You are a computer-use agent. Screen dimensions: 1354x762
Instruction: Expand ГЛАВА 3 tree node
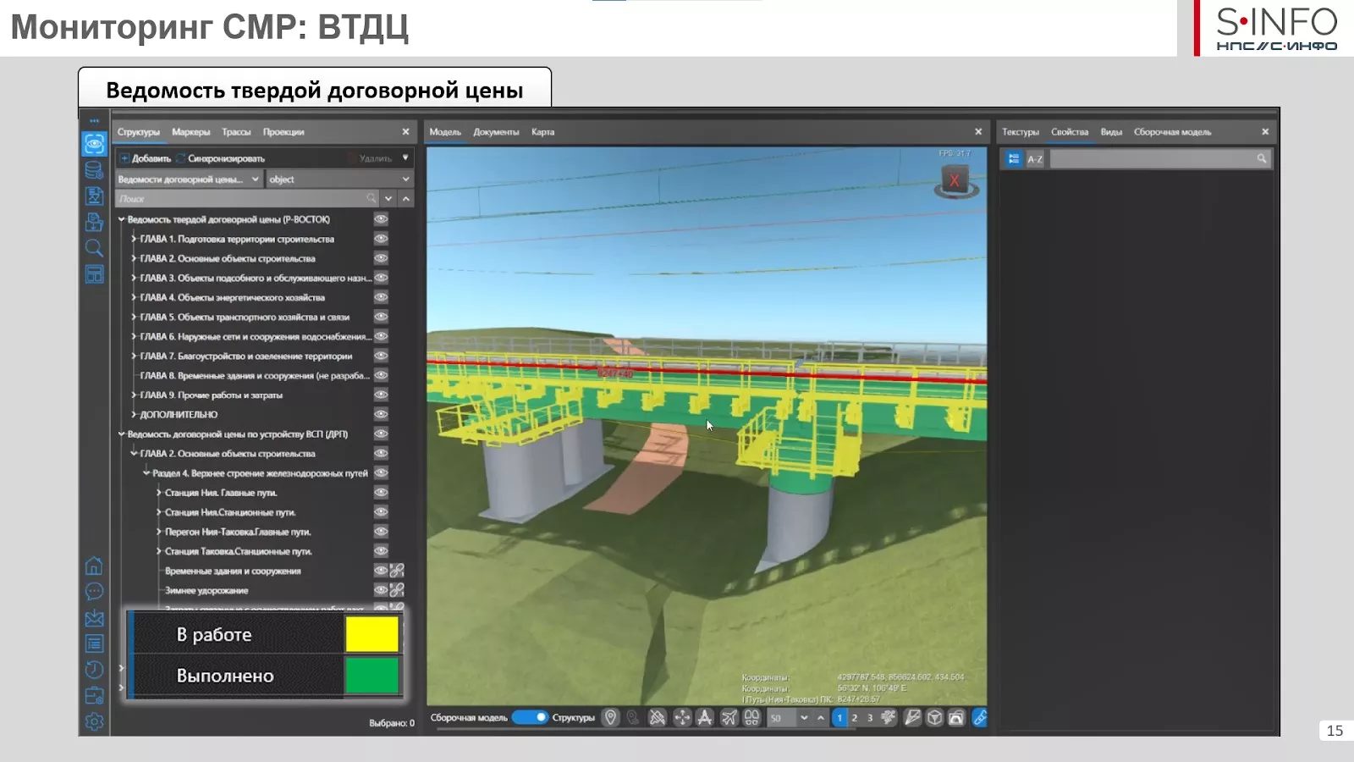134,278
